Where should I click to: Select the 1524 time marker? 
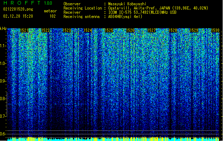tap(88, 30)
